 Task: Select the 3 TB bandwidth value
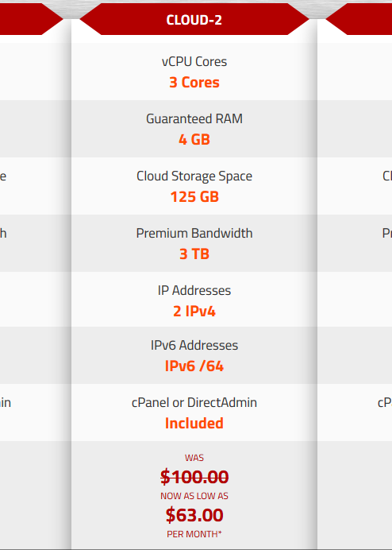pyautogui.click(x=194, y=254)
